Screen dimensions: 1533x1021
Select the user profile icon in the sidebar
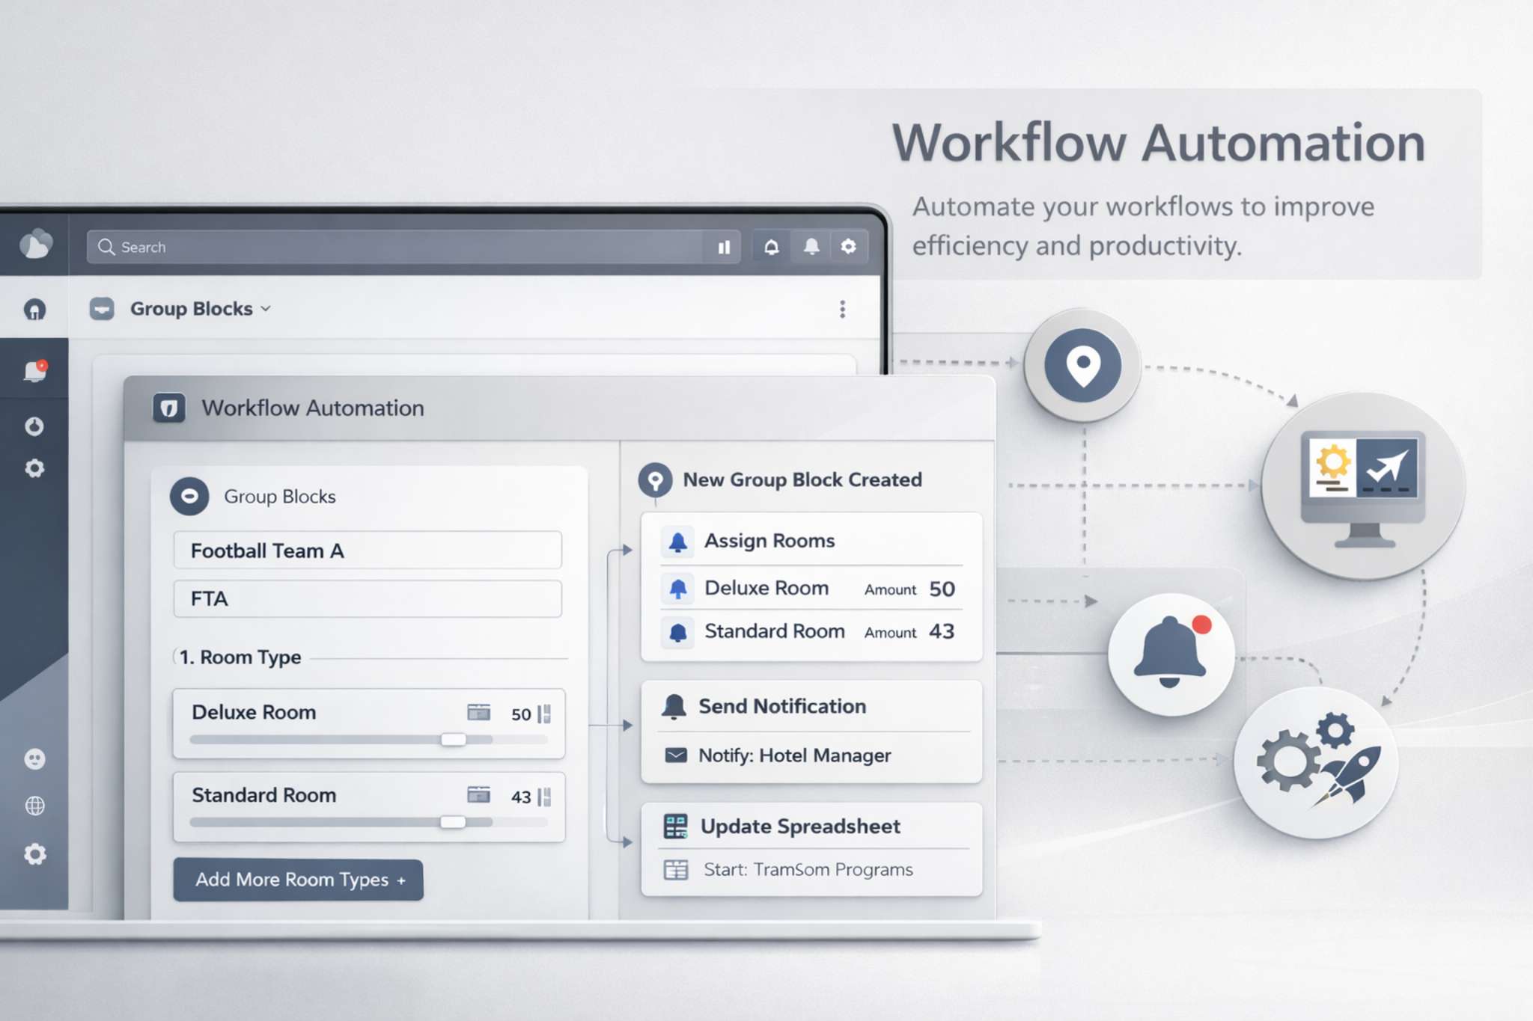coord(35,758)
